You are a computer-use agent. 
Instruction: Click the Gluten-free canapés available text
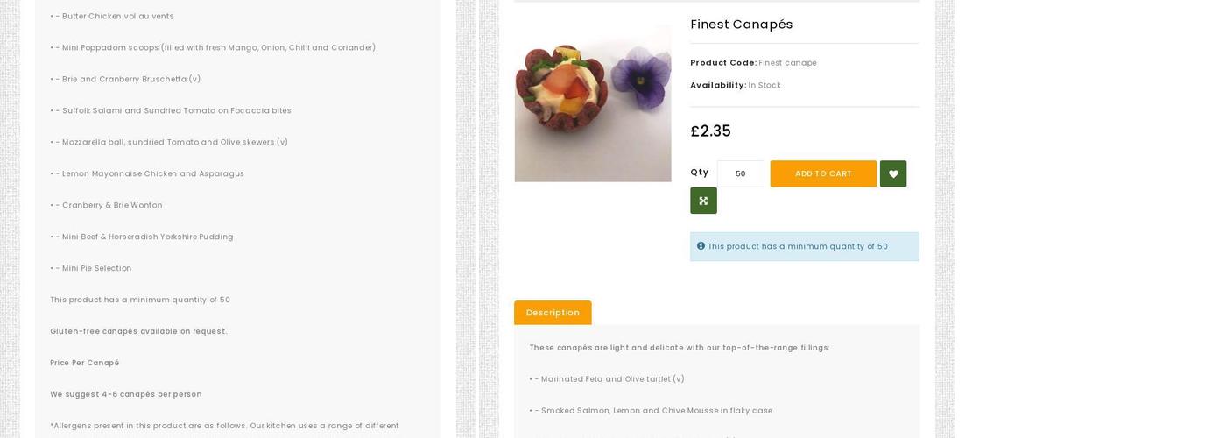coord(138,331)
